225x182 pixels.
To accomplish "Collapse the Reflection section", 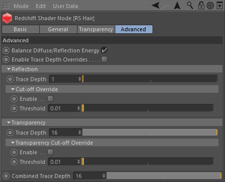I will (x=9, y=69).
